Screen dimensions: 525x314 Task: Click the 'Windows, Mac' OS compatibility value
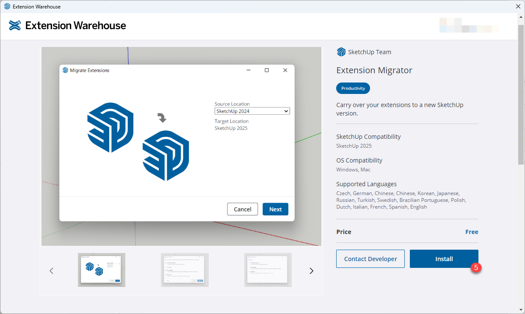pos(353,170)
